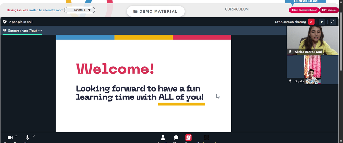Click scrollbar up arrow
The width and height of the screenshot is (343, 143).
(341, 2)
